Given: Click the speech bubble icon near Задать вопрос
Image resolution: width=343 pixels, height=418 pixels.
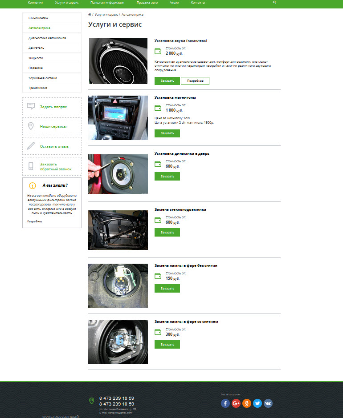Looking at the screenshot, I should click(x=31, y=106).
